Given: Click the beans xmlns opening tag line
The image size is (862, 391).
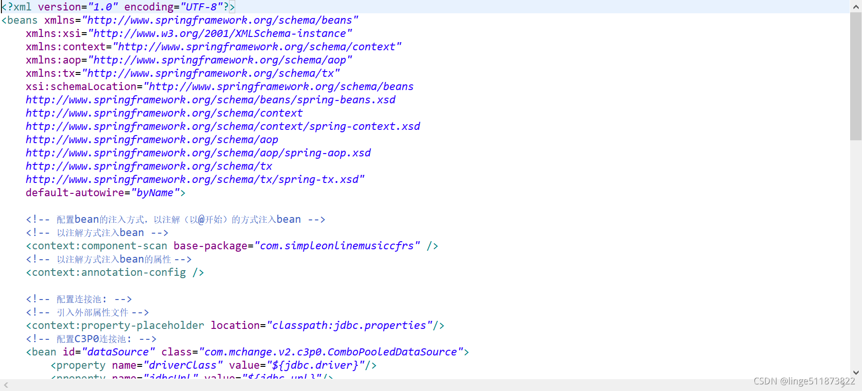Looking at the screenshot, I should tap(180, 20).
